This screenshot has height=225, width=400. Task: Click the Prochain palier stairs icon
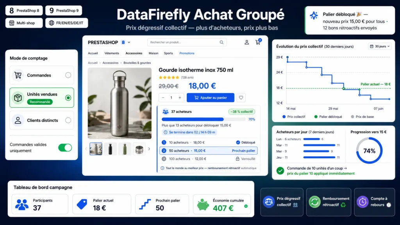(145, 204)
